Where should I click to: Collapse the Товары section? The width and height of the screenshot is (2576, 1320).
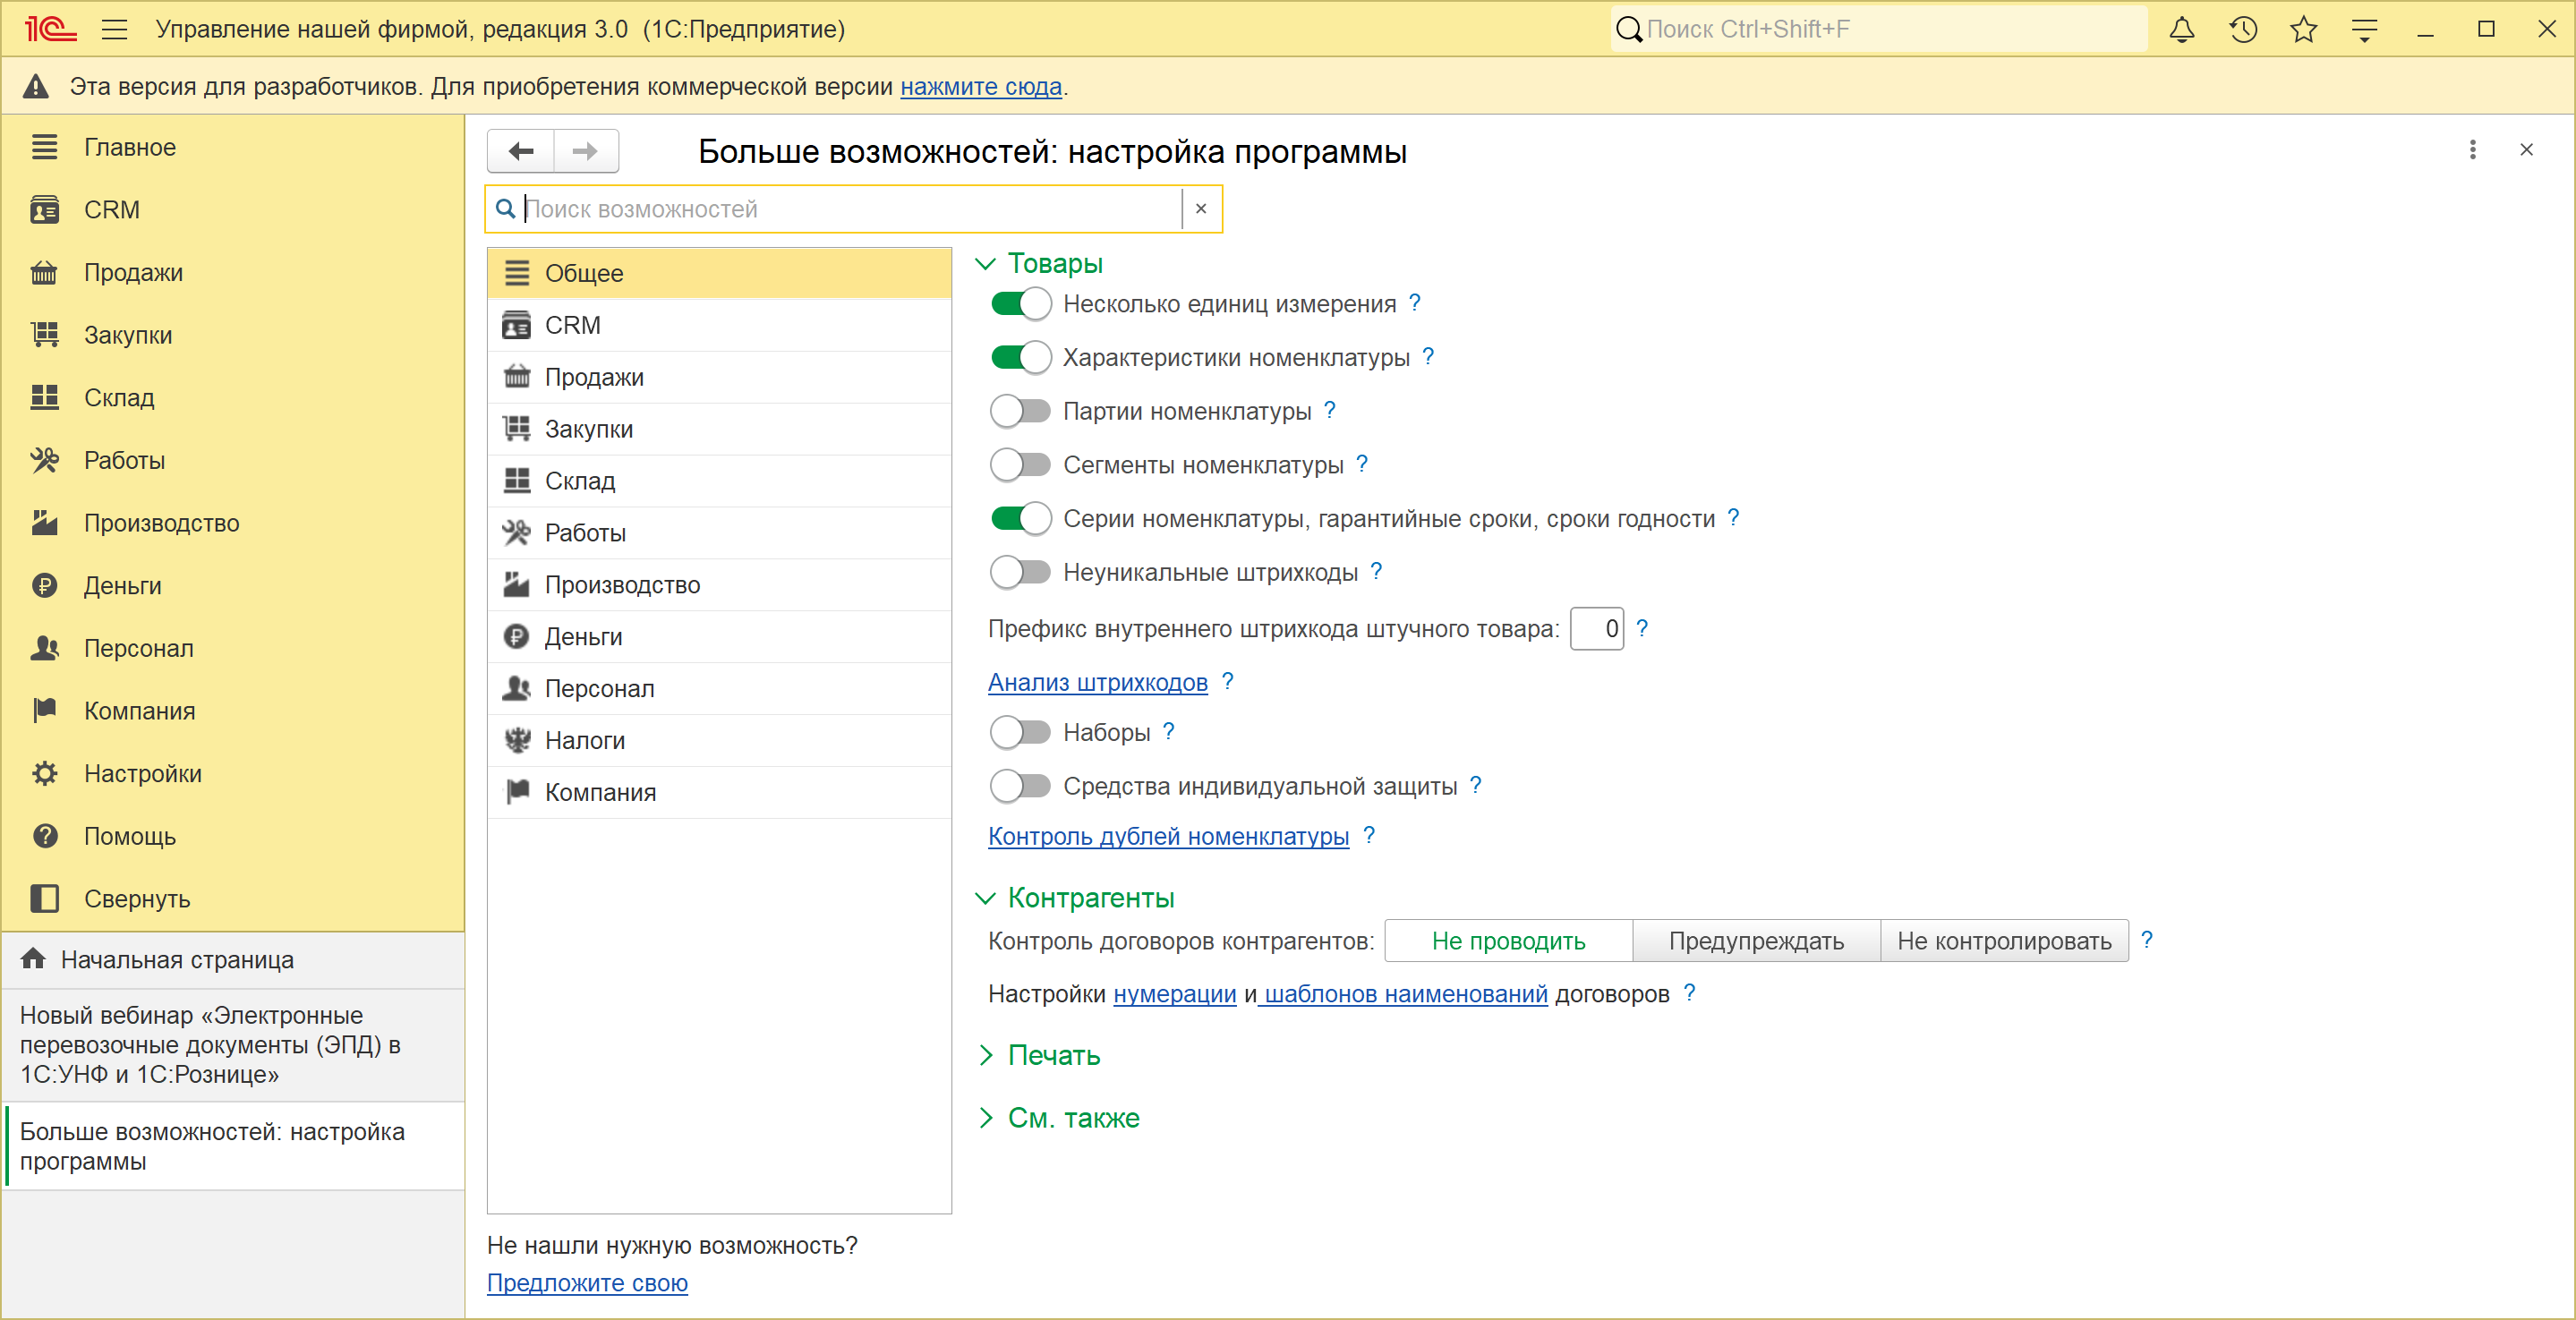(986, 264)
